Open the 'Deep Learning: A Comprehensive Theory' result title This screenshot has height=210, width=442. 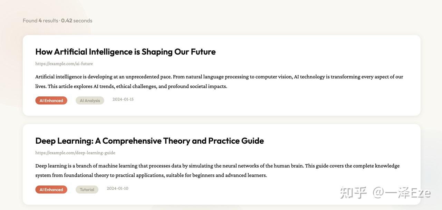click(x=150, y=141)
